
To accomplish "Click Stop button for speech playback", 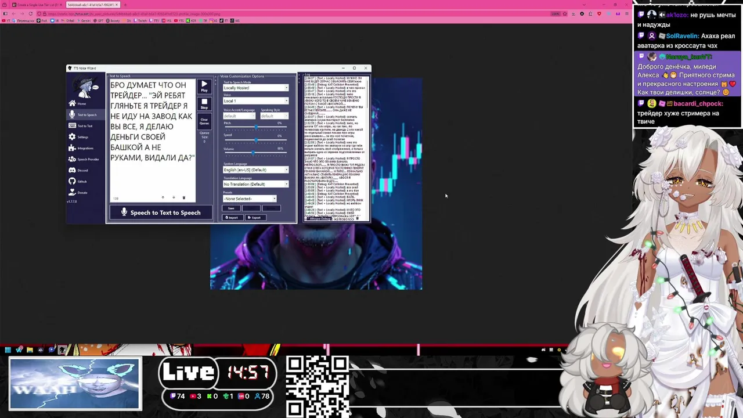I will 204,104.
